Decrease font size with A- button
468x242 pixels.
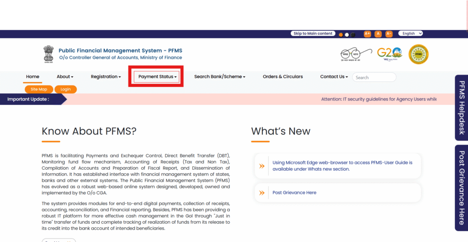388,34
